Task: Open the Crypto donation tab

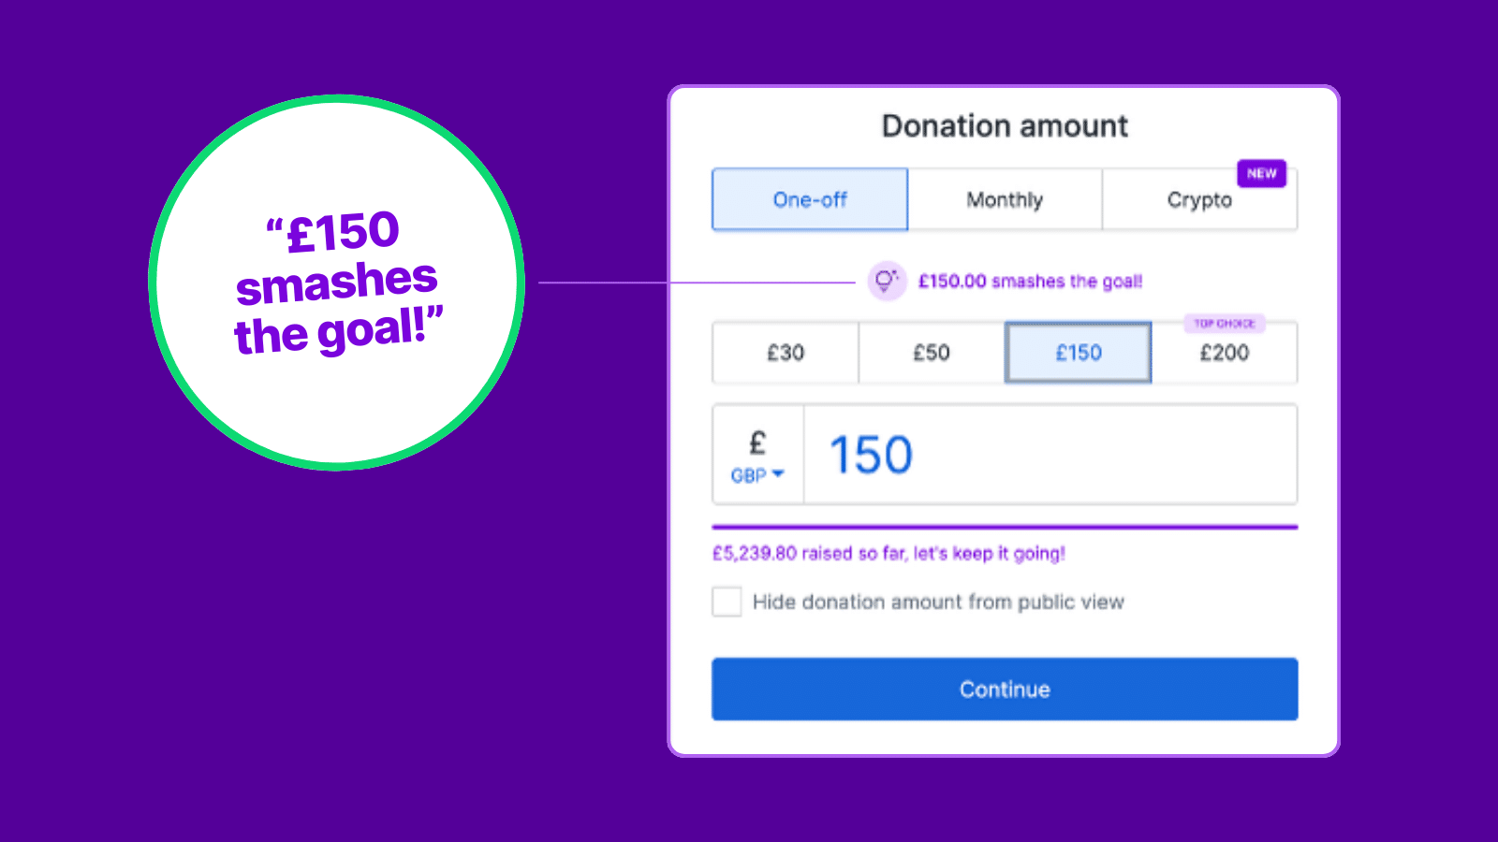Action: pyautogui.click(x=1199, y=198)
